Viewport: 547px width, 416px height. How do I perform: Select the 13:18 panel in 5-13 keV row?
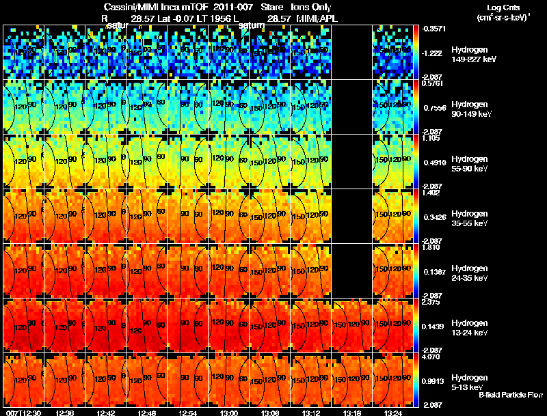[x=352, y=380]
